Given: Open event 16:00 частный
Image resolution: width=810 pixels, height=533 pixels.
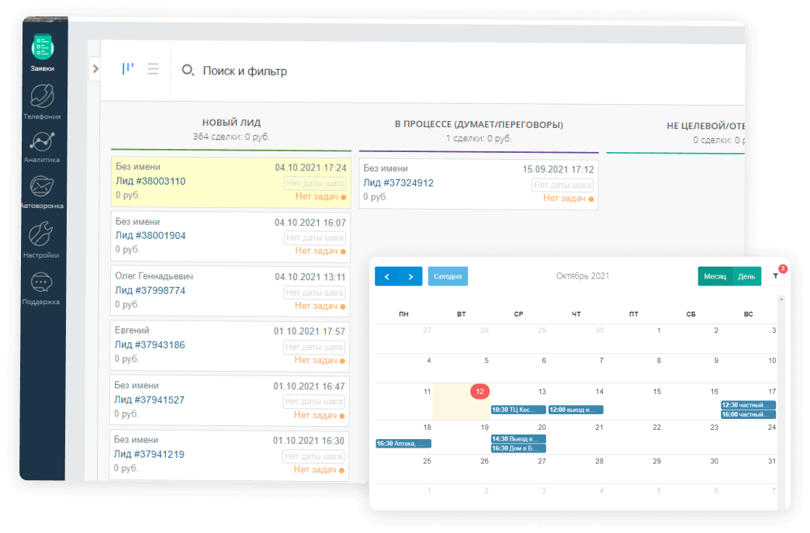Looking at the screenshot, I should tap(749, 414).
